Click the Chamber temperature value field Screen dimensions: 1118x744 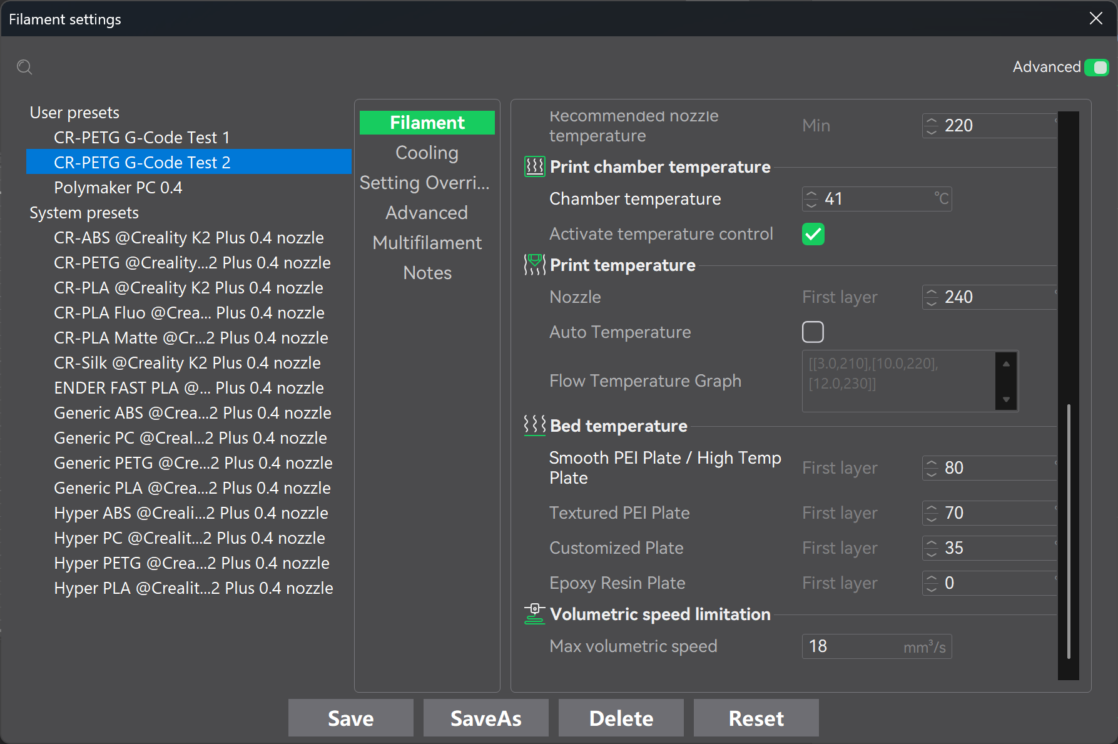click(x=877, y=199)
